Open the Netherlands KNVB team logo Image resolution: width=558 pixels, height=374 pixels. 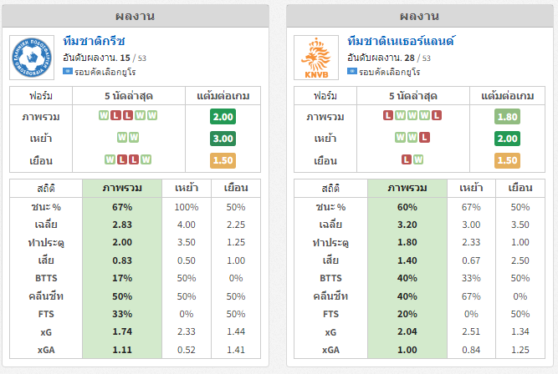point(316,57)
